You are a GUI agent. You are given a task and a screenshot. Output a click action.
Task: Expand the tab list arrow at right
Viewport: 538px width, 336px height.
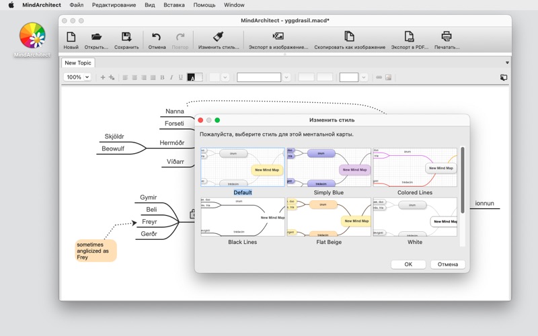coord(507,62)
